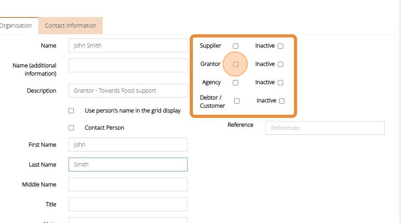Tick the Debtor / Customer checkbox

[237, 101]
